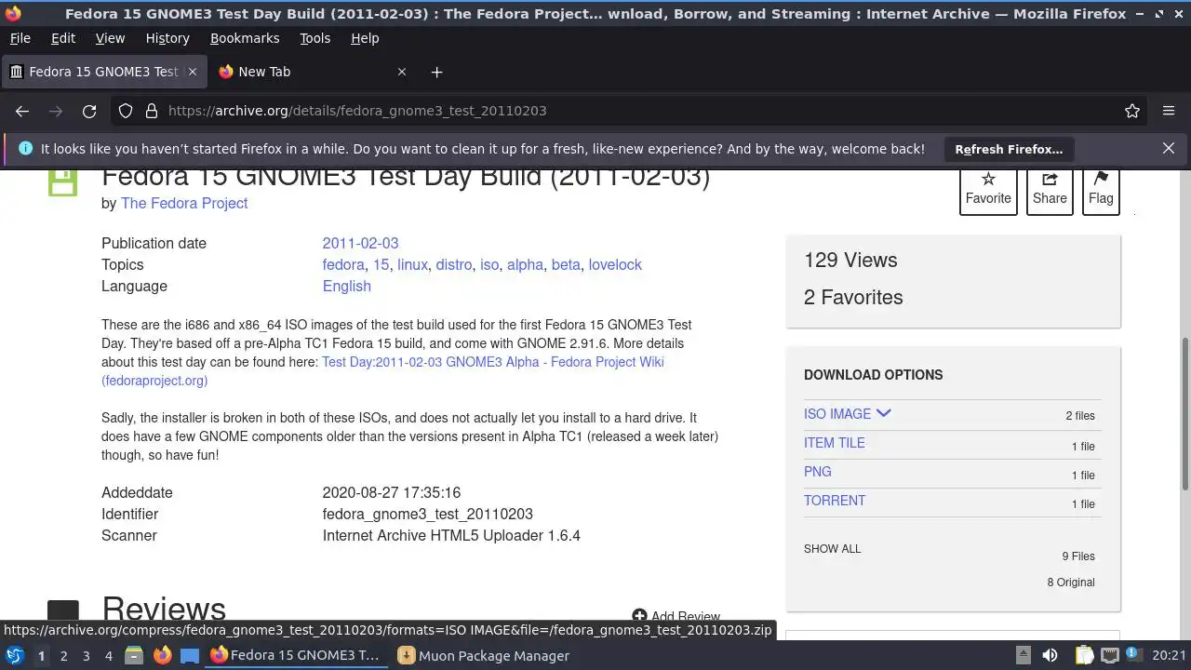Open tracking protection shield icon
1191x670 pixels.
click(126, 111)
